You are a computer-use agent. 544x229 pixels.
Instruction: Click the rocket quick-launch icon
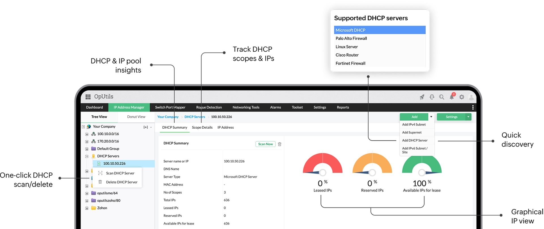(x=422, y=97)
